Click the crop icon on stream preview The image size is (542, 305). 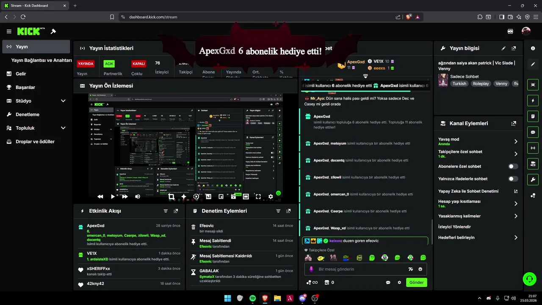coord(171,197)
